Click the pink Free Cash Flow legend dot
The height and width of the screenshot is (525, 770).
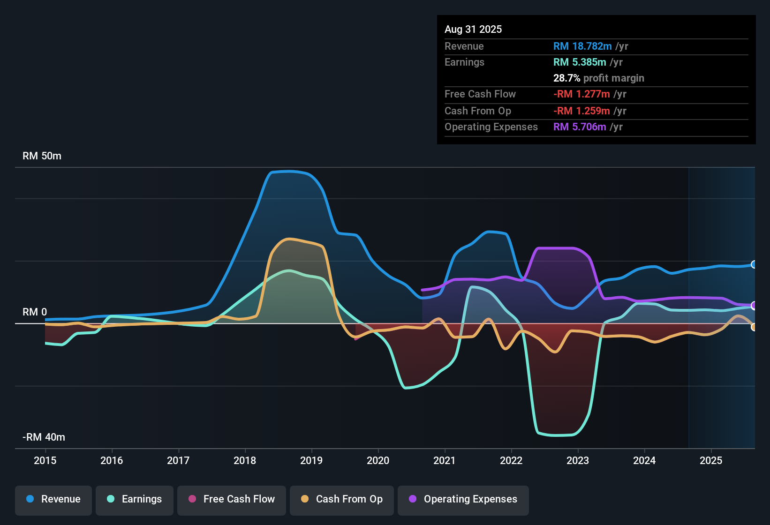click(192, 499)
